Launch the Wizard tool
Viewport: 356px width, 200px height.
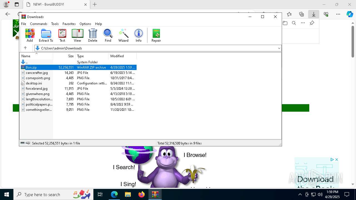click(123, 35)
